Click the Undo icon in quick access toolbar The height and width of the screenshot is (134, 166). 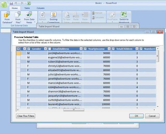pyautogui.click(x=16, y=3)
